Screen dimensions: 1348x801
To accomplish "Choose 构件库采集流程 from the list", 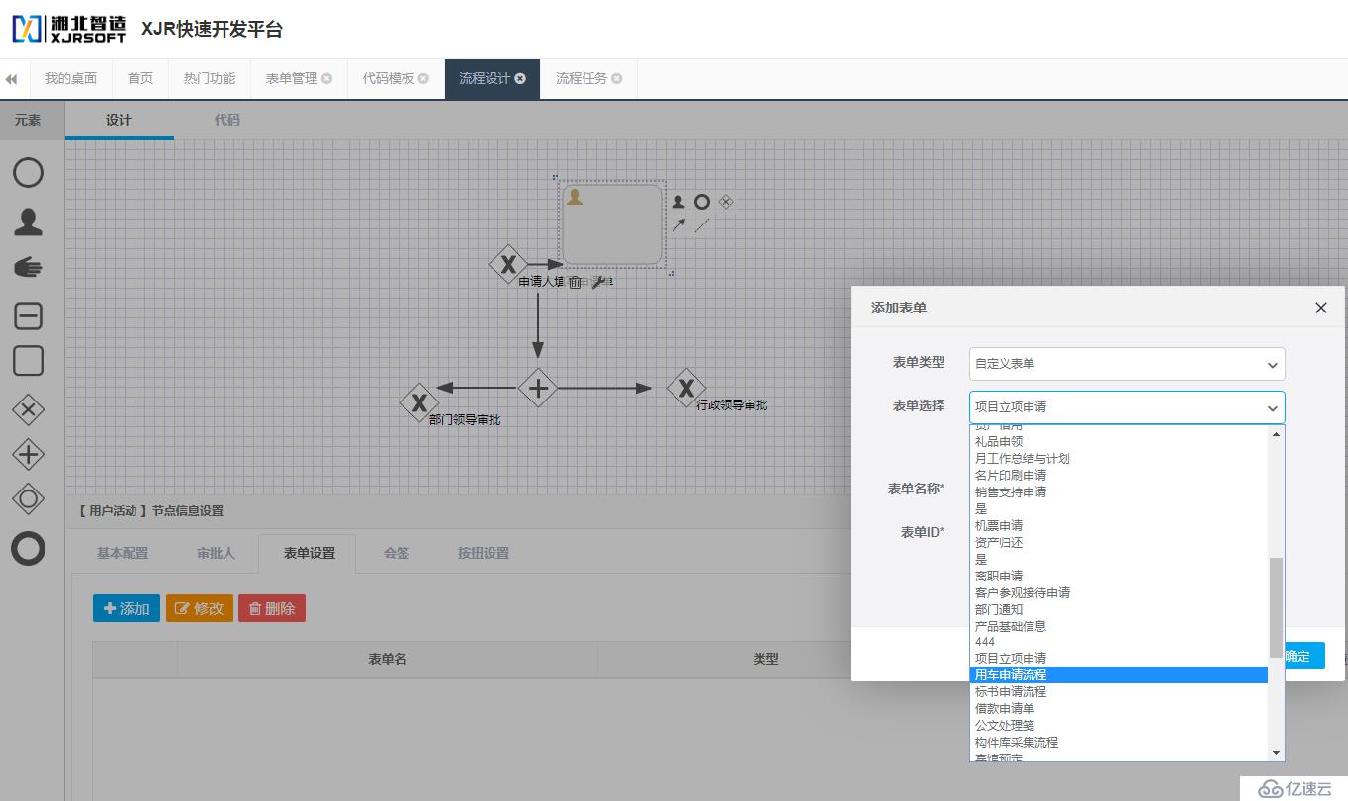I will pos(1119,743).
